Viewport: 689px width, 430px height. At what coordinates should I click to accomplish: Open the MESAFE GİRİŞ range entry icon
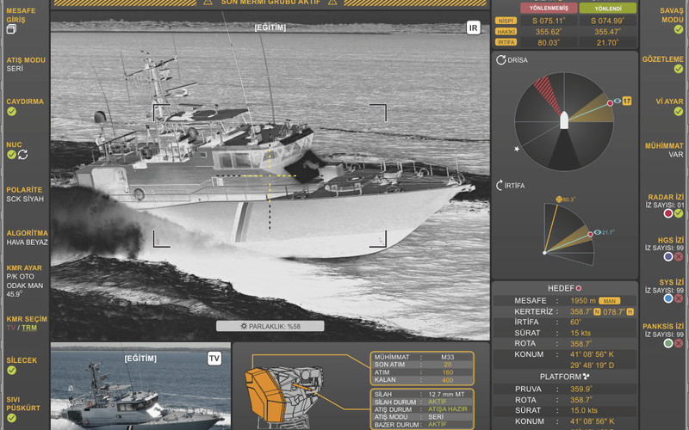pyautogui.click(x=11, y=29)
